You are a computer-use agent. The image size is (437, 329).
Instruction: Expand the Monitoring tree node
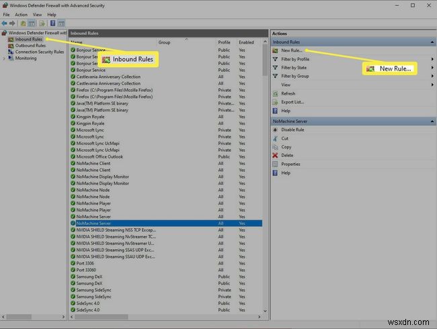[x=4, y=58]
